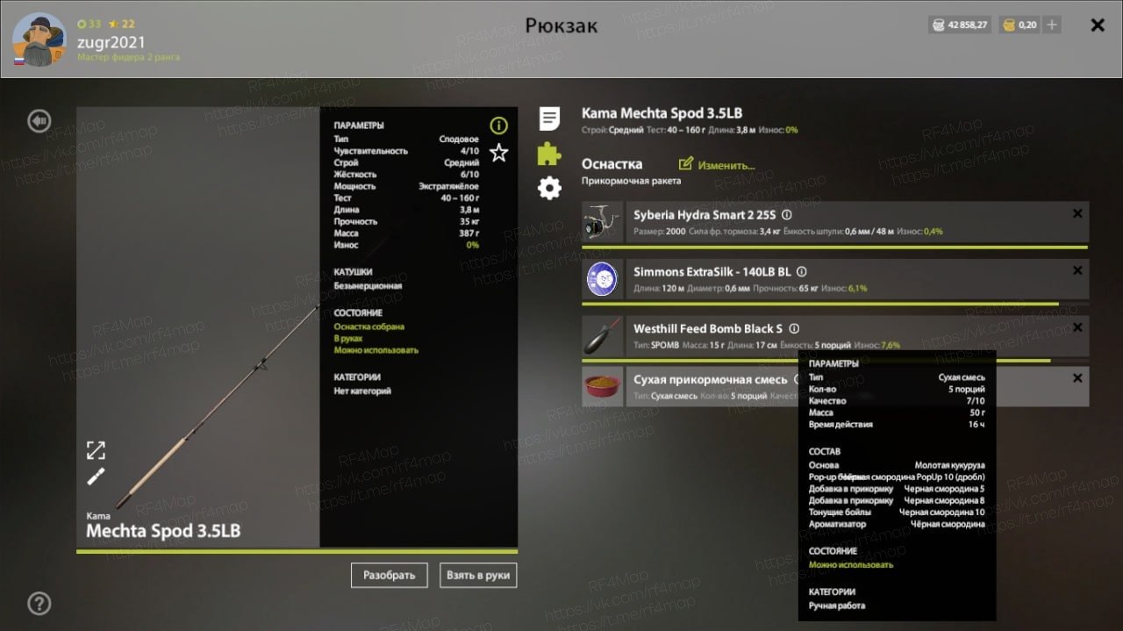Click the Можно использовать status under rod
This screenshot has height=631, width=1123.
(x=376, y=350)
